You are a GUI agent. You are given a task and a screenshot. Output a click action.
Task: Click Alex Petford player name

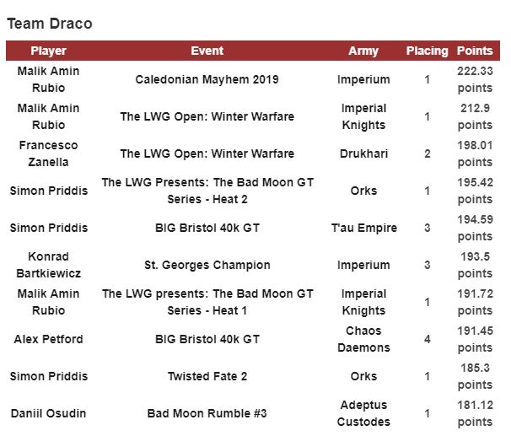(48, 339)
